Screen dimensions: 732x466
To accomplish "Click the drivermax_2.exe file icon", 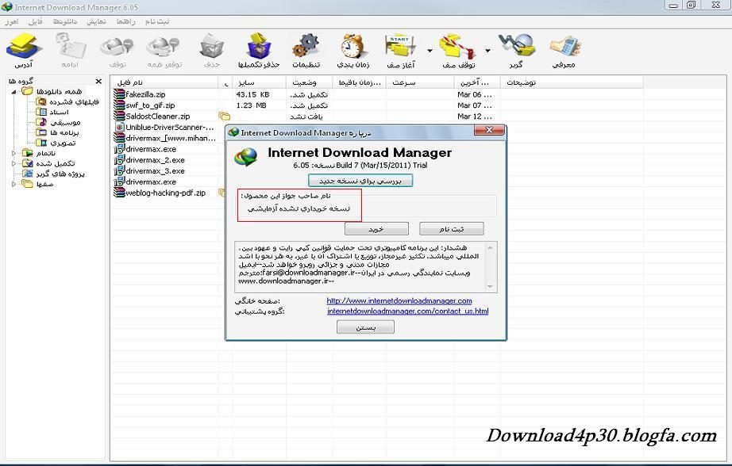I will pyautogui.click(x=120, y=160).
